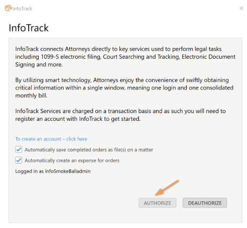Click the paragraph about InfoTrack Services charges
This screenshot has height=228, width=247.
pos(120,115)
